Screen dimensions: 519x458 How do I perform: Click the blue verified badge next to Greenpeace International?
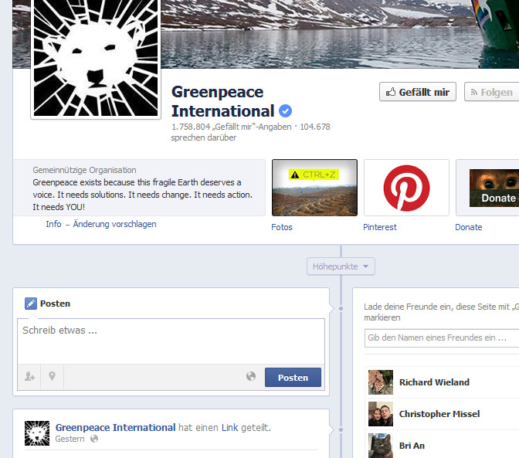pyautogui.click(x=285, y=111)
